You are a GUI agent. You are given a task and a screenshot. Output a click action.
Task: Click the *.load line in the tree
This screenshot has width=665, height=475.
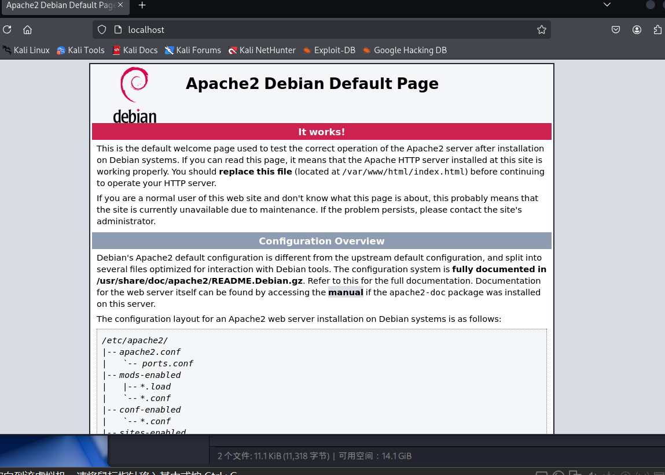pos(155,387)
